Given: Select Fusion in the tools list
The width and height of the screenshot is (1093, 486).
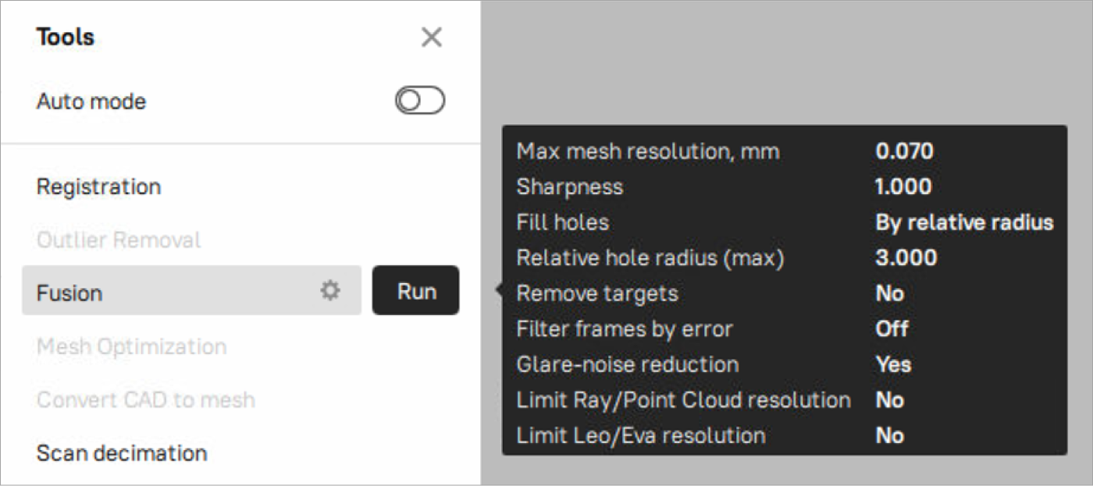Looking at the screenshot, I should pyautogui.click(x=69, y=293).
